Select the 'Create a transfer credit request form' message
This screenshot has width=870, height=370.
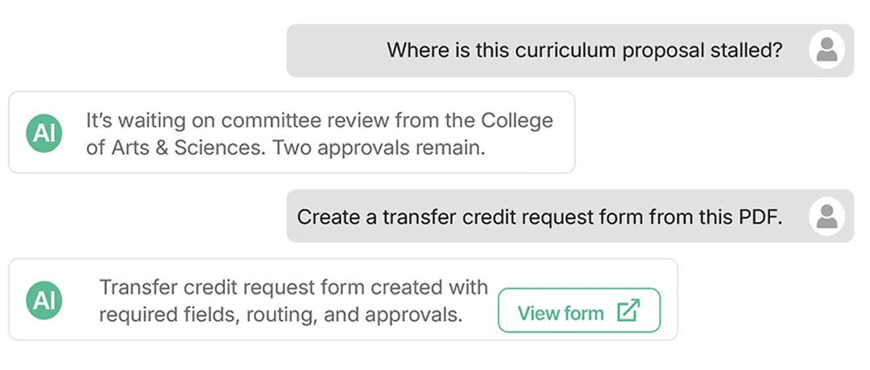tap(539, 216)
